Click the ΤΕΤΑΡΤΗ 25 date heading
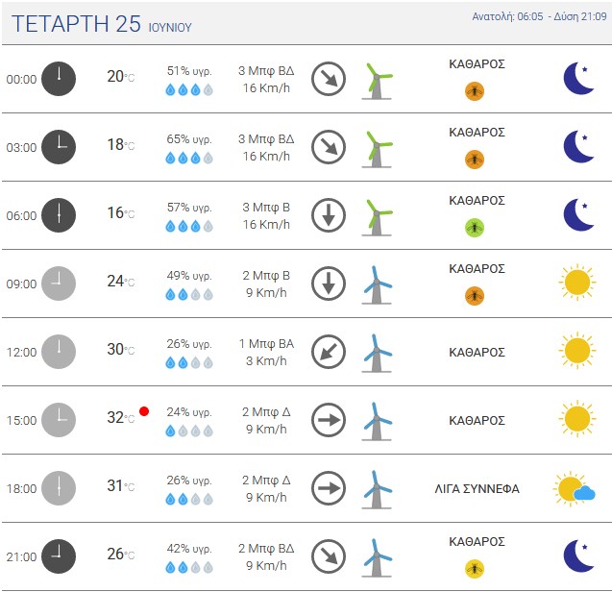The height and width of the screenshot is (592, 612). click(76, 23)
